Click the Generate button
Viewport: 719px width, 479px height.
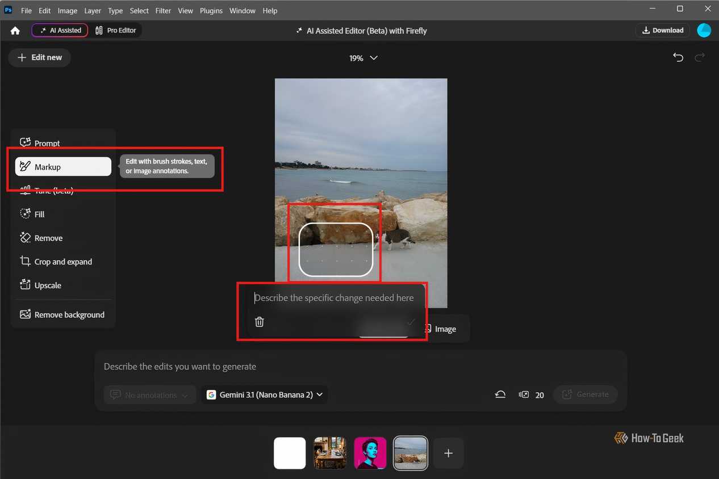point(586,394)
